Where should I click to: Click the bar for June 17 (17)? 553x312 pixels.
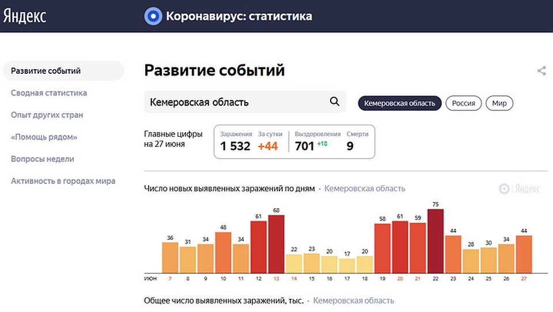pyautogui.click(x=347, y=266)
